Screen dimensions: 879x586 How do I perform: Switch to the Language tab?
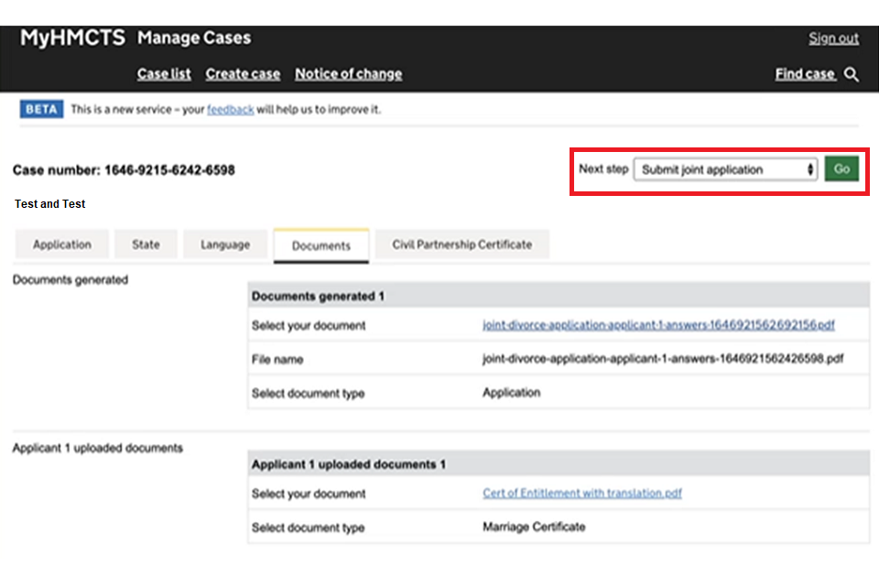225,244
